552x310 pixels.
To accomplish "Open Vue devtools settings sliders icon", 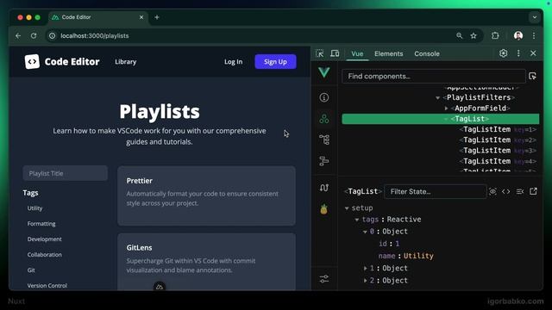I will (324, 279).
